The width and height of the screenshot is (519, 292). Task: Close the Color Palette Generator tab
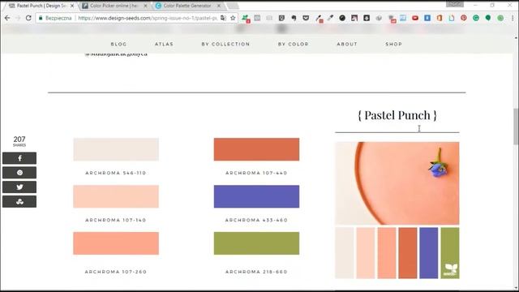click(x=218, y=6)
